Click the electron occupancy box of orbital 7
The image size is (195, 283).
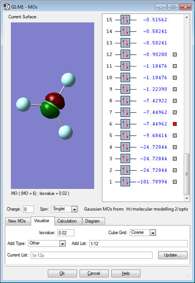pos(125,112)
